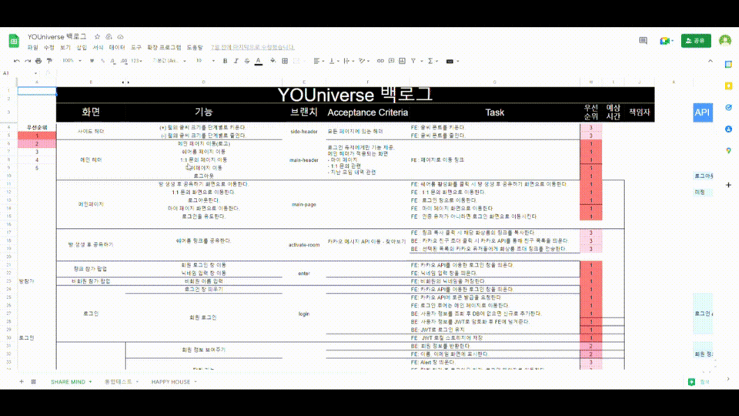Open the 수정 menu

pyautogui.click(x=49, y=48)
